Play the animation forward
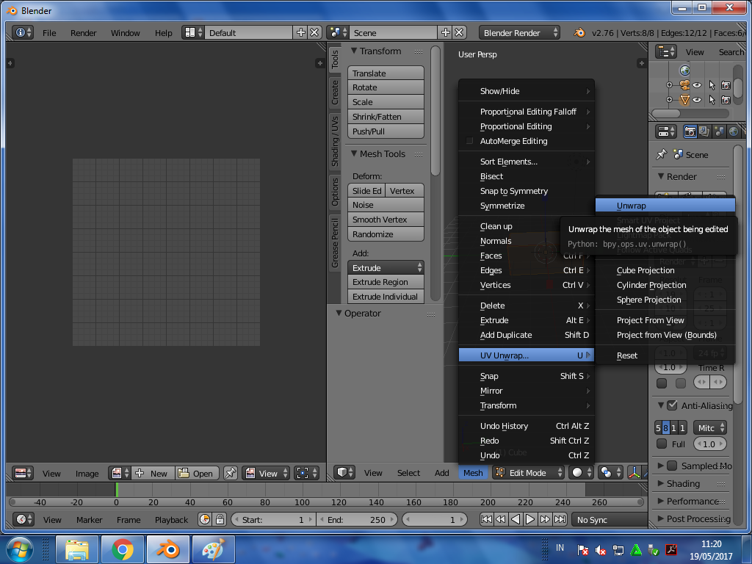Screen dimensions: 752x564 point(530,519)
